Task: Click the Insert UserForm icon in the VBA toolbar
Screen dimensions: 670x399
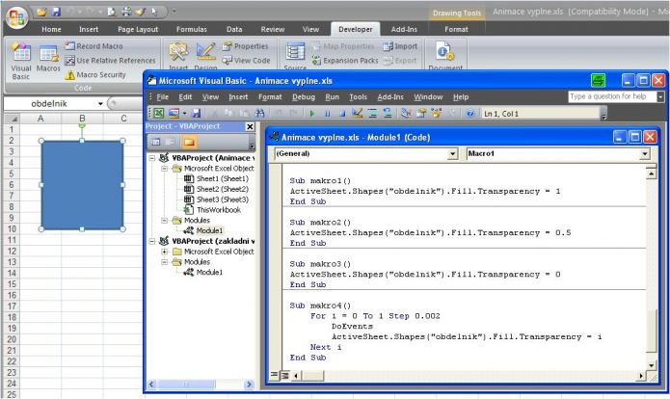Action: pyautogui.click(x=174, y=113)
